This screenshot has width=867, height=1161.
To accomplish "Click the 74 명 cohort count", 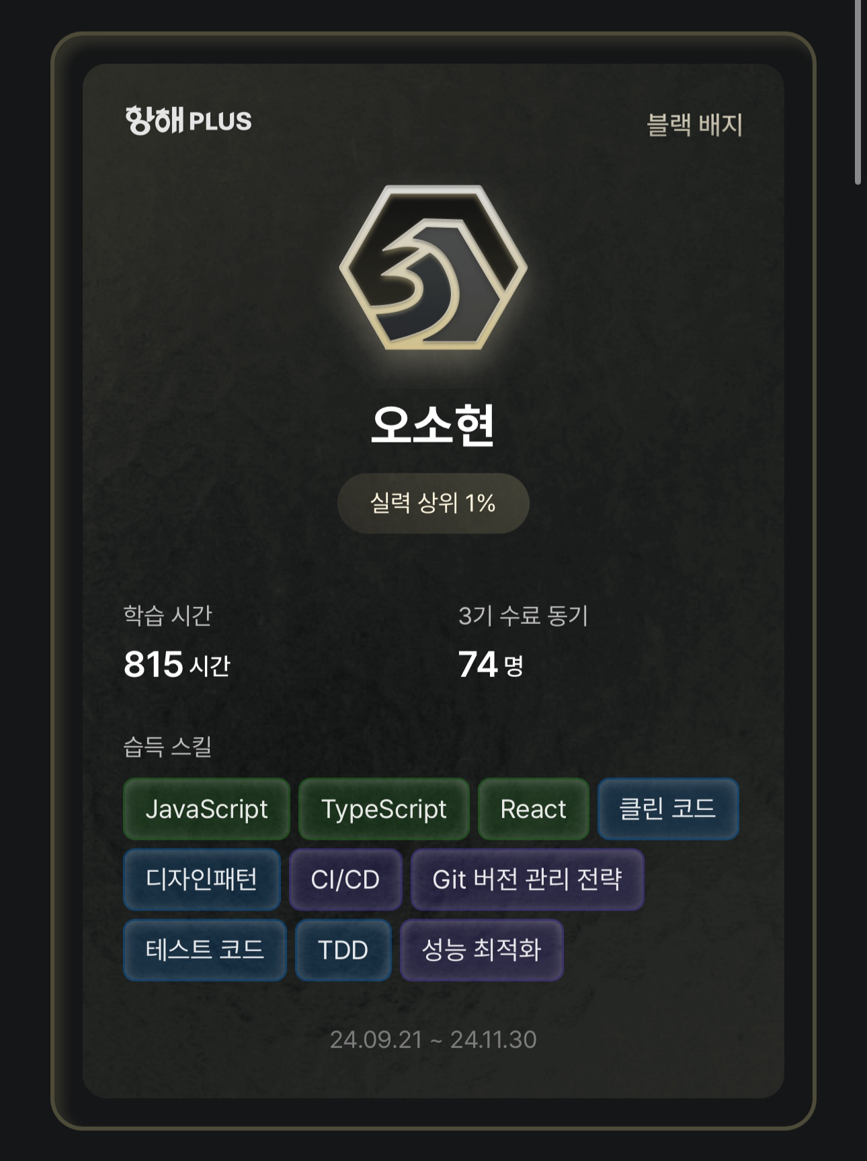I will pyautogui.click(x=491, y=665).
